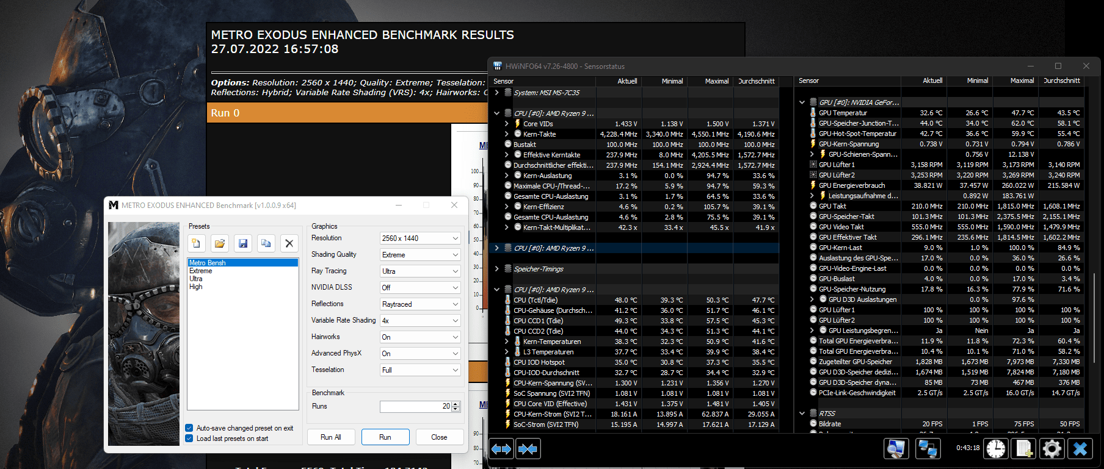
Task: Open the Ray Tracing dropdown
Action: tap(420, 271)
